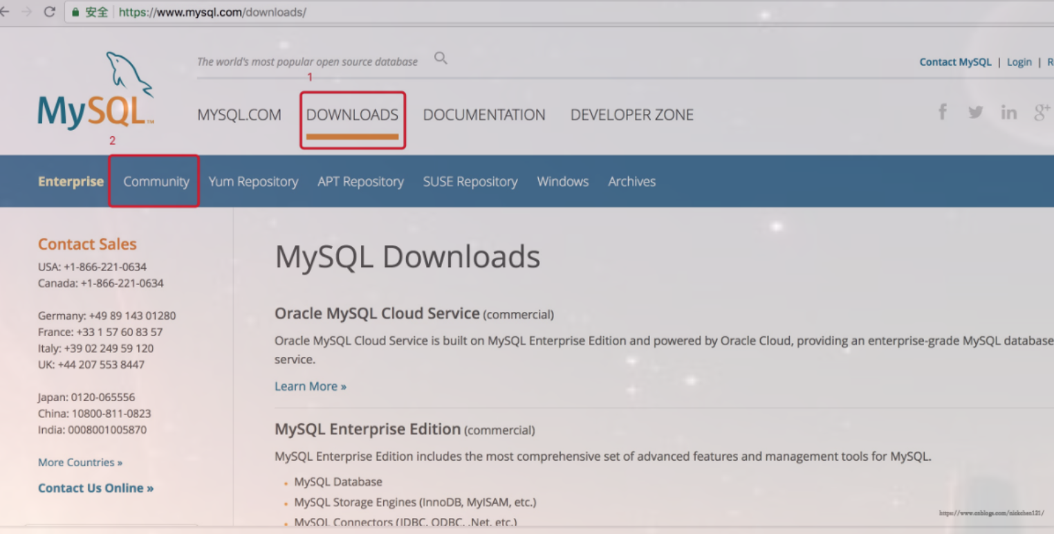This screenshot has width=1054, height=534.
Task: Click the China: 10800-811-0823 line
Action: [x=94, y=414]
